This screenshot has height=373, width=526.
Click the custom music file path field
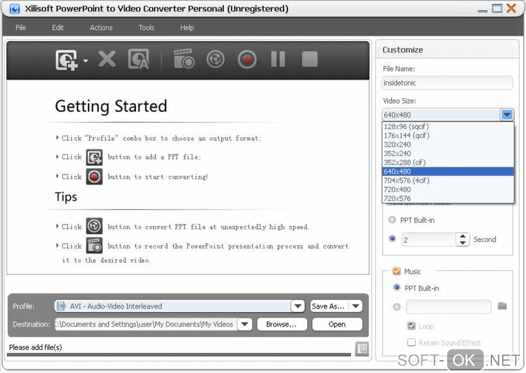[x=449, y=307]
